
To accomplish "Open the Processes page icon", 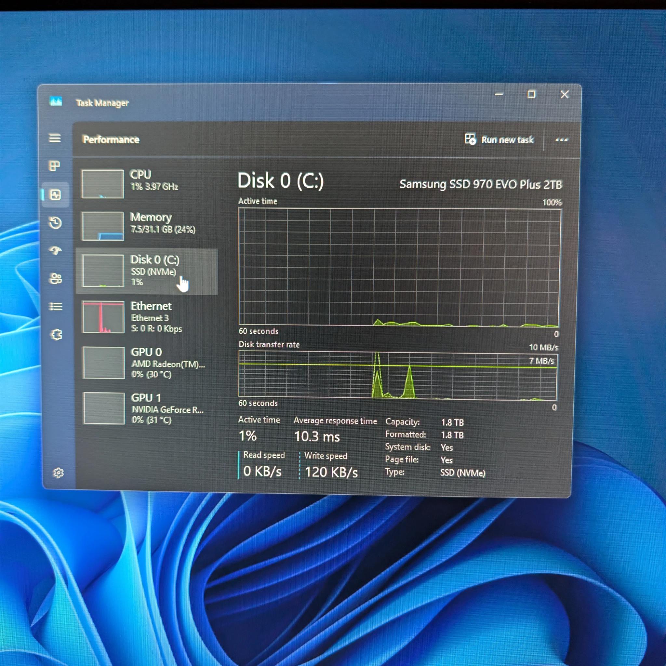I will 55,166.
